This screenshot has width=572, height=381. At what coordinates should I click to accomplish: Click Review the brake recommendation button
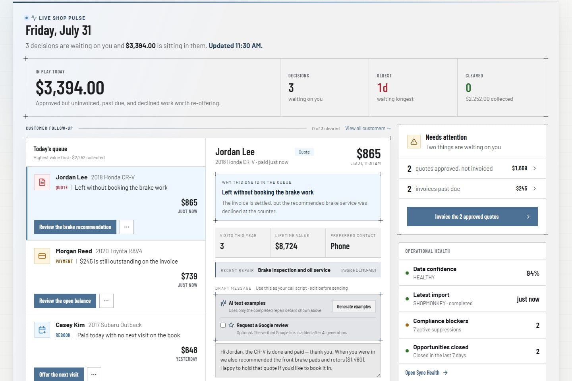[75, 227]
